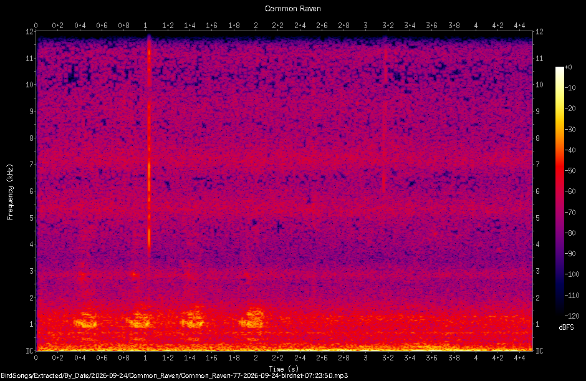This screenshot has height=381, width=586.
Task: Click the '0•2' label on top time axis
Action: [x=57, y=26]
